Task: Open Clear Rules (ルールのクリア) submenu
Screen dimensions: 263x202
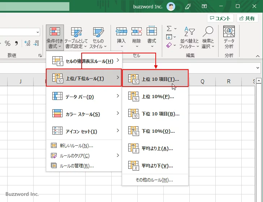Action: [x=84, y=155]
